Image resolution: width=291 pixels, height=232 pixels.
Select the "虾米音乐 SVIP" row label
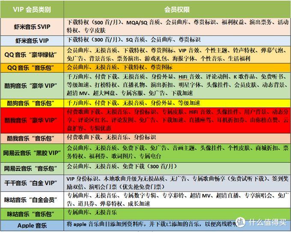tap(32, 27)
